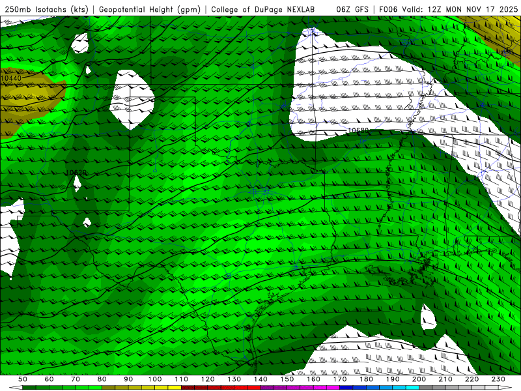Click the 50 value on the color scale

point(23,379)
